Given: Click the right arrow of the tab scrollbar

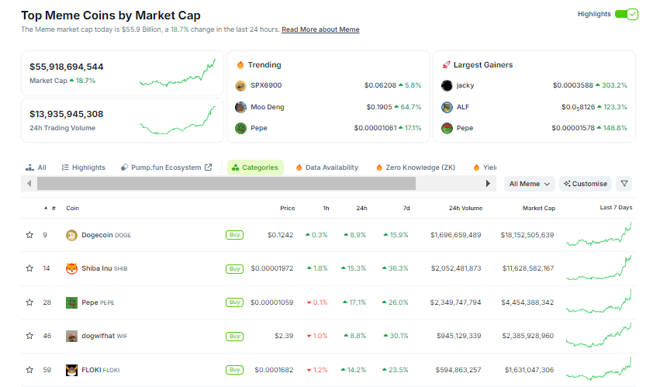Looking at the screenshot, I should click(x=488, y=183).
